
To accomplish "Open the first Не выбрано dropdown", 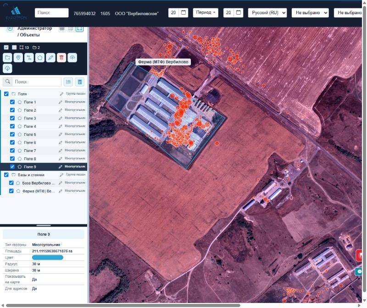I will click(x=310, y=13).
